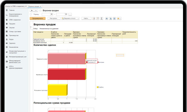Viewport: 187px width, 112px height.
Task: Click the yellow Формування пропозиції chart bar
Action: pyautogui.click(x=57, y=90)
